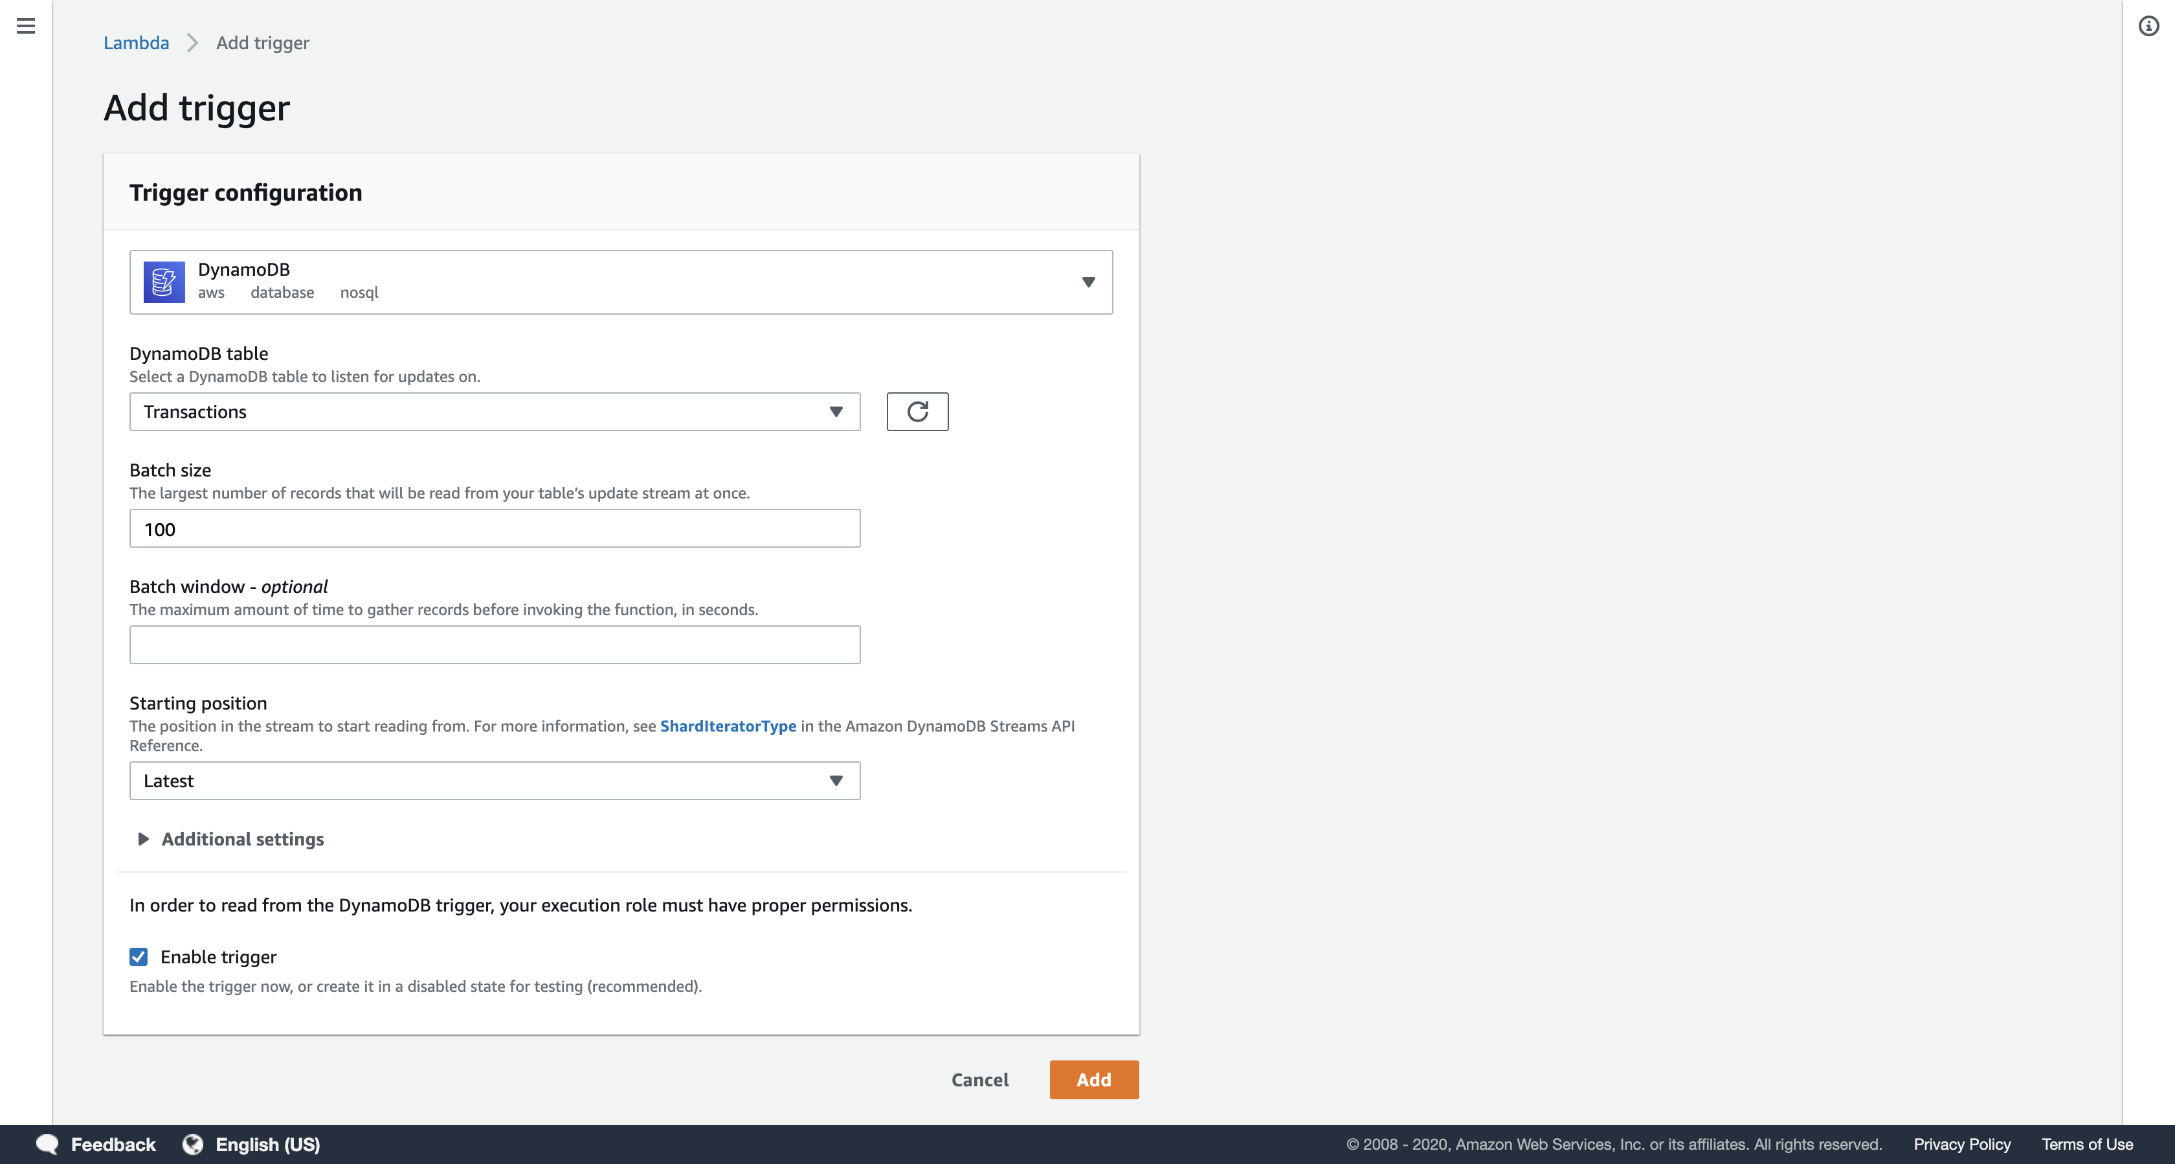Open the ShardIteratorType documentation link
The width and height of the screenshot is (2175, 1164).
pos(727,726)
